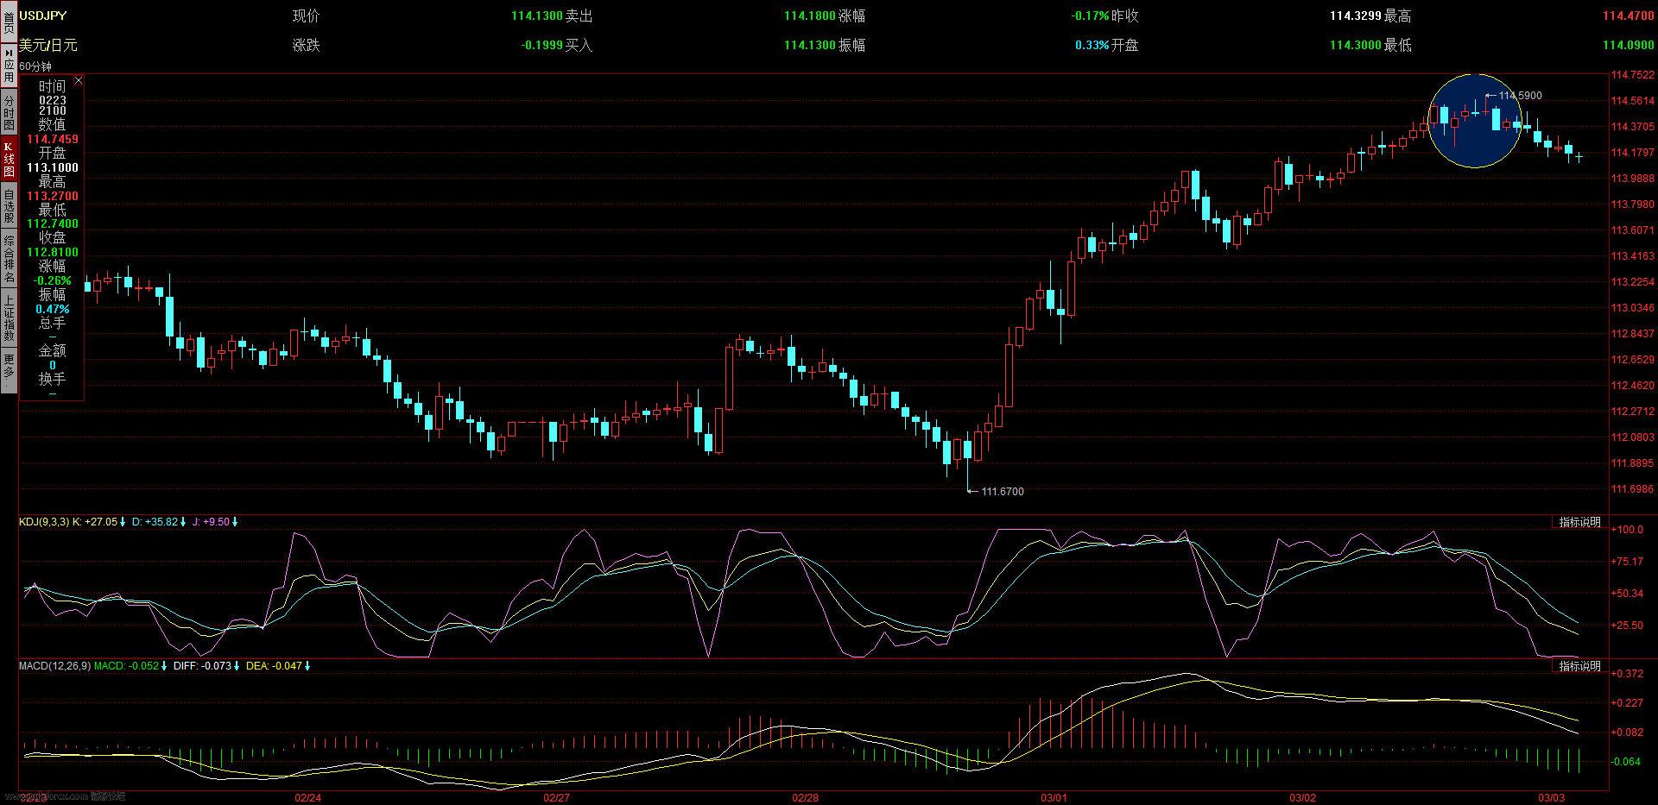Open the 上证指数 tab
The image size is (1658, 805).
[9, 318]
